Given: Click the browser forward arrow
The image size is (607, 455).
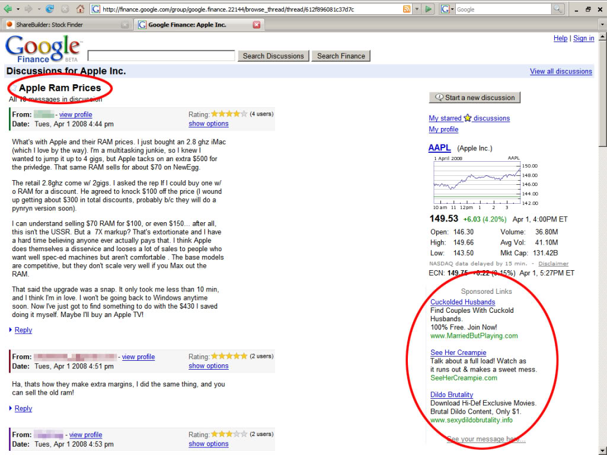Looking at the screenshot, I should tap(28, 8).
